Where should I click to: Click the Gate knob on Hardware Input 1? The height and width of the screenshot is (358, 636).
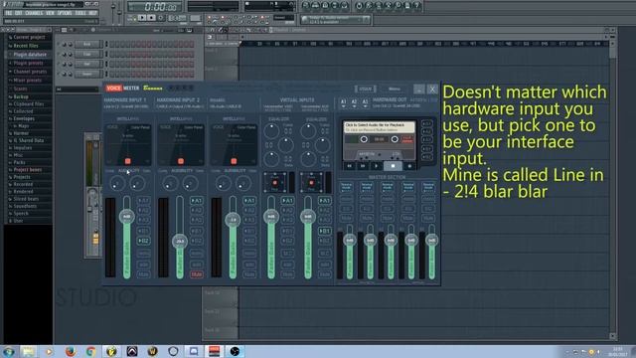137,184
